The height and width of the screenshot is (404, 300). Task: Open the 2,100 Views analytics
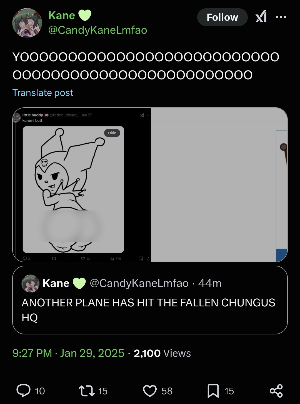[x=162, y=353]
